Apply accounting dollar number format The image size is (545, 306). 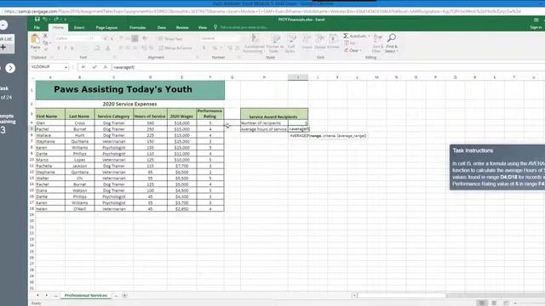[204, 48]
